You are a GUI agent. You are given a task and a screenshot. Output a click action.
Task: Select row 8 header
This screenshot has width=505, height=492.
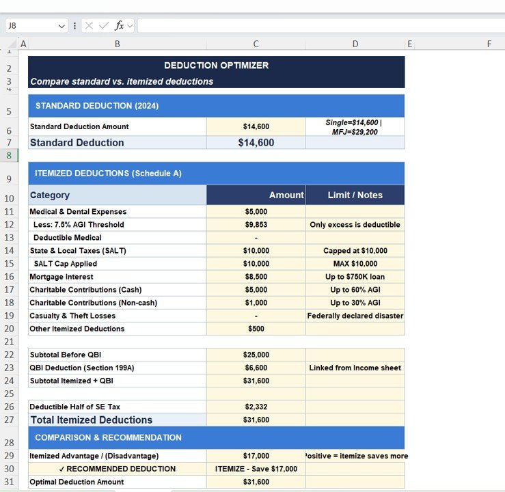(x=9, y=156)
